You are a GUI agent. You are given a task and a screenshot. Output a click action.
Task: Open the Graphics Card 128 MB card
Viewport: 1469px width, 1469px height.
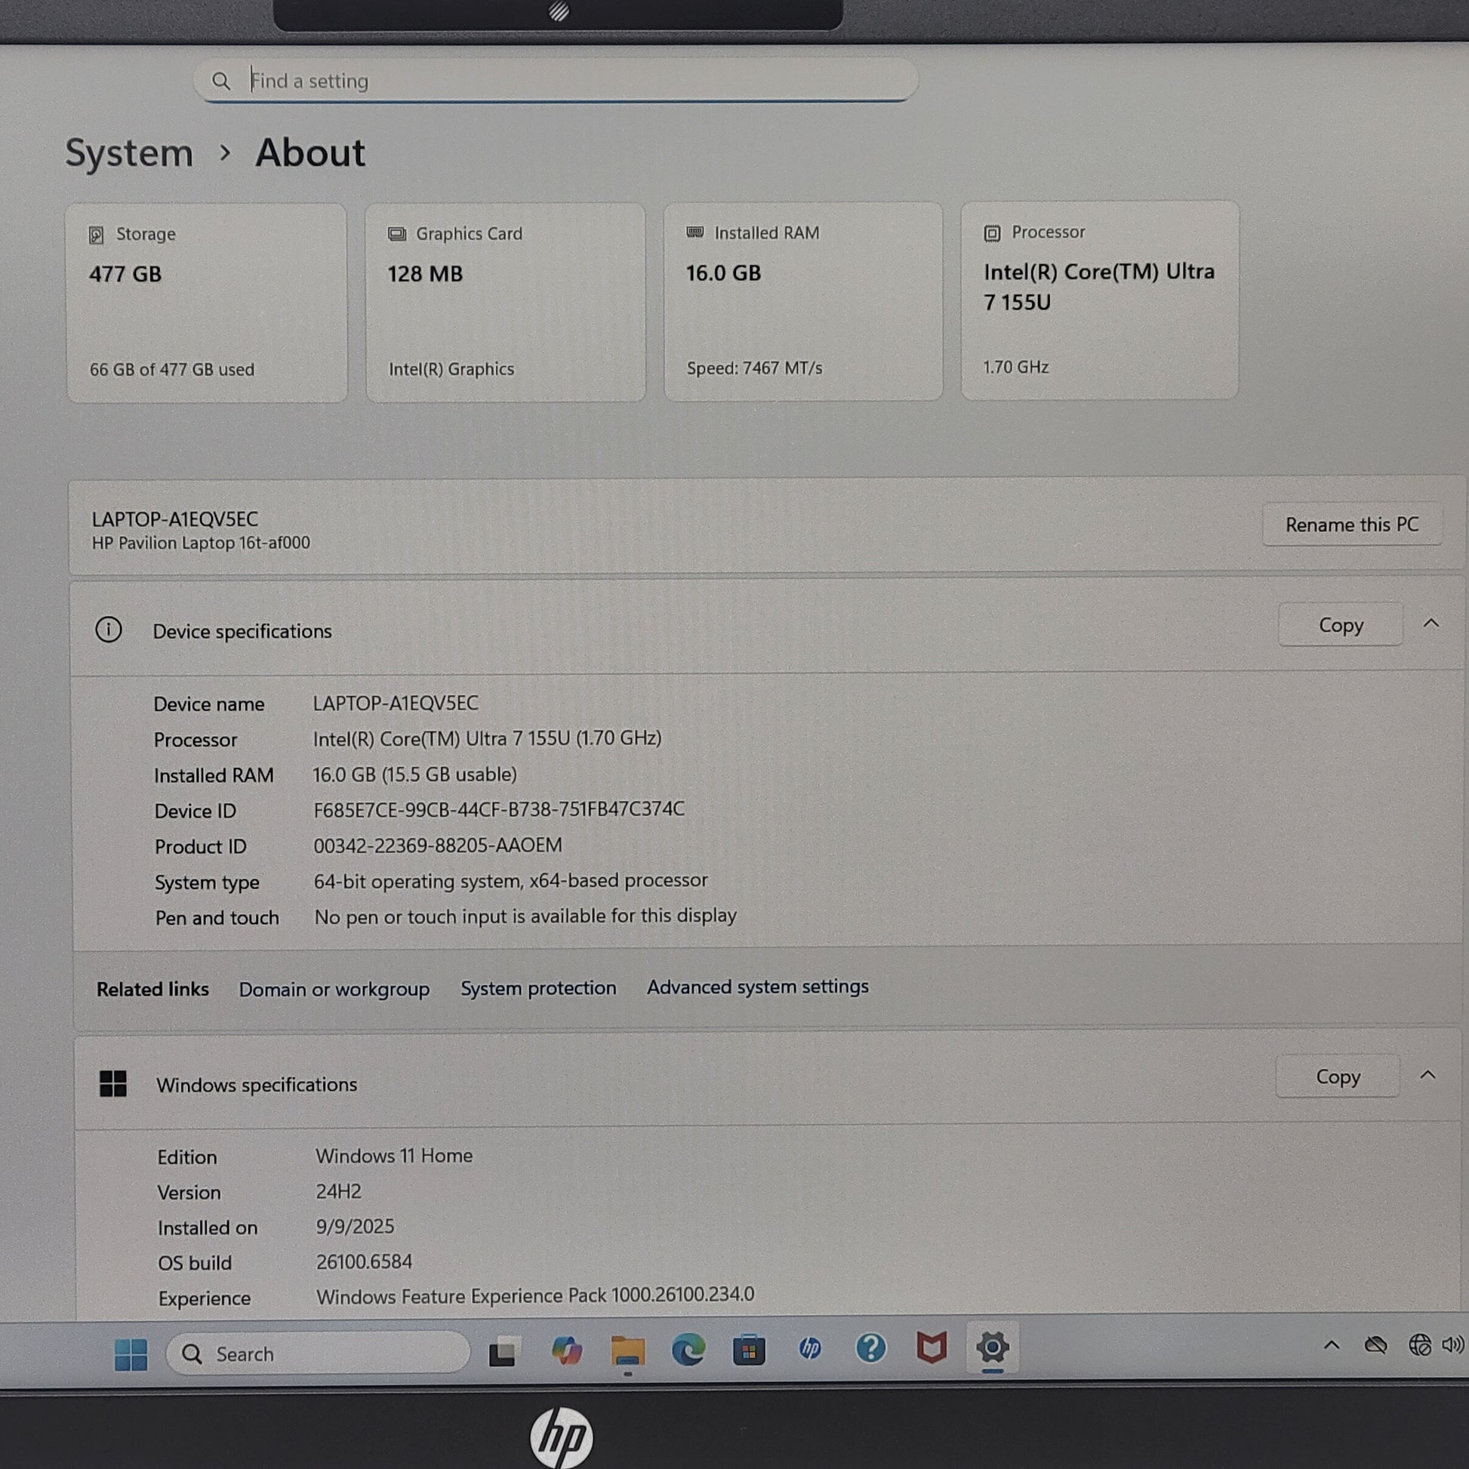click(x=506, y=302)
